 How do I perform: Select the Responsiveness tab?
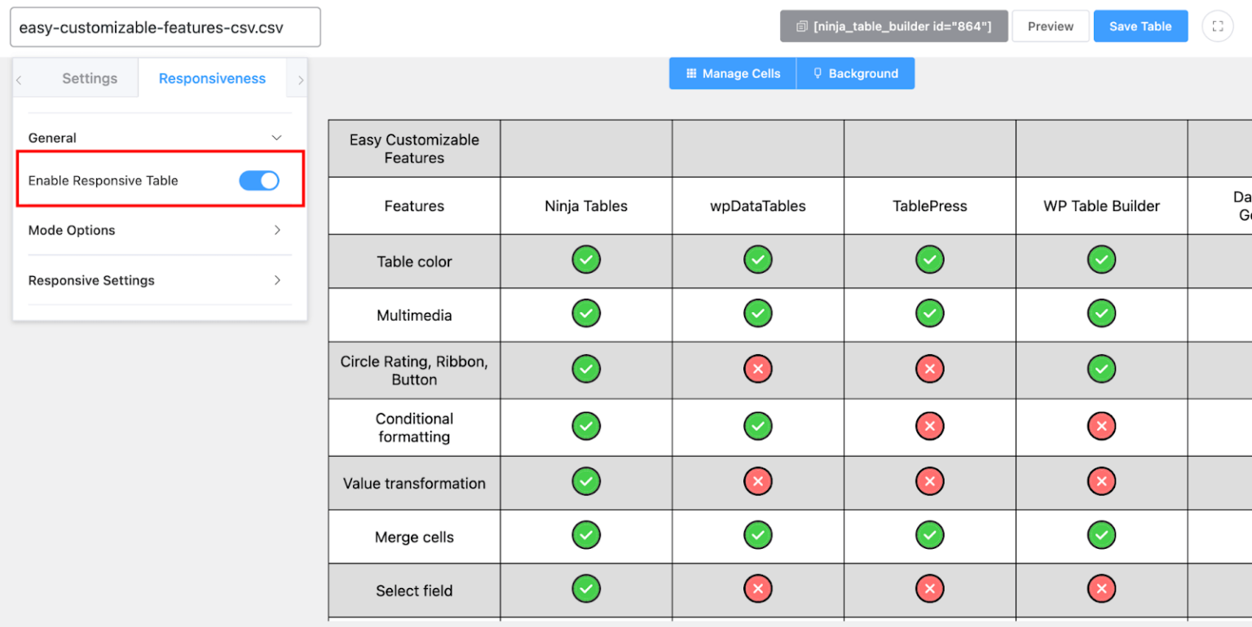212,77
